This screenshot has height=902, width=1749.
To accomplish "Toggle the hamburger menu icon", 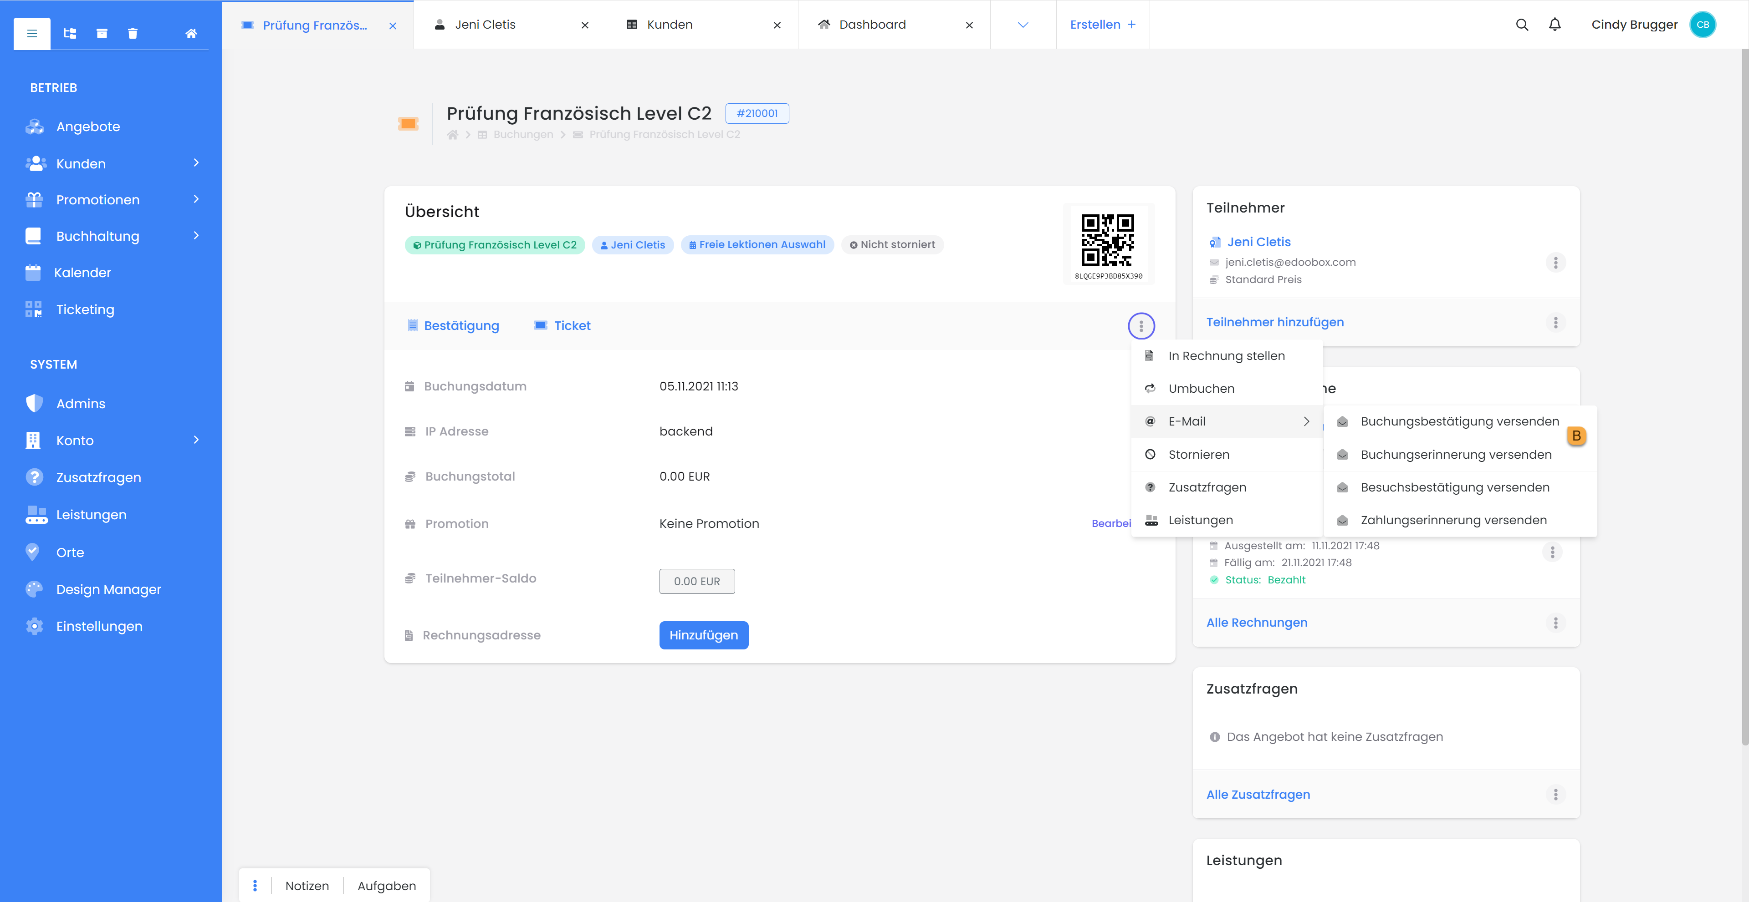I will click(x=32, y=33).
